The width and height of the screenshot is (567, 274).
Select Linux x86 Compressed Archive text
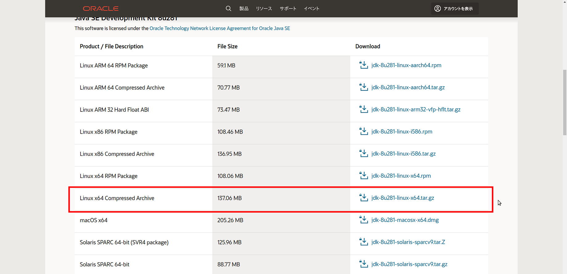click(117, 154)
